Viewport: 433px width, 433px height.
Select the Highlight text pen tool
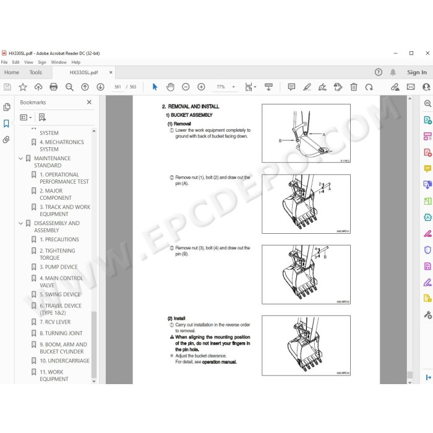(307, 87)
